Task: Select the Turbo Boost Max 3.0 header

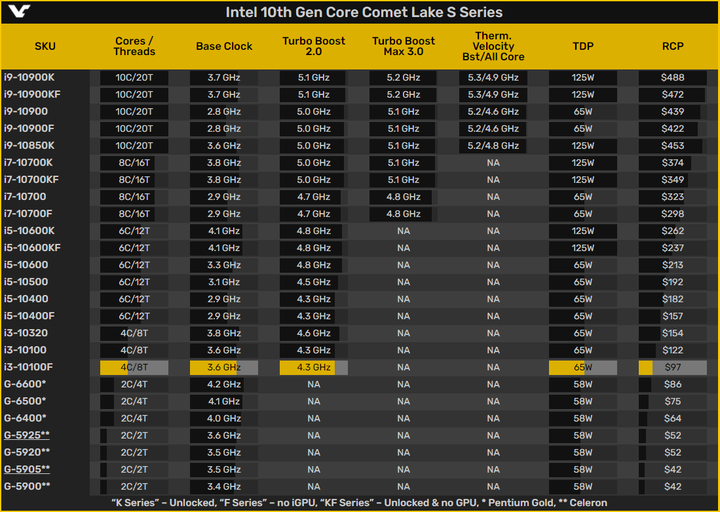Action: tap(403, 46)
